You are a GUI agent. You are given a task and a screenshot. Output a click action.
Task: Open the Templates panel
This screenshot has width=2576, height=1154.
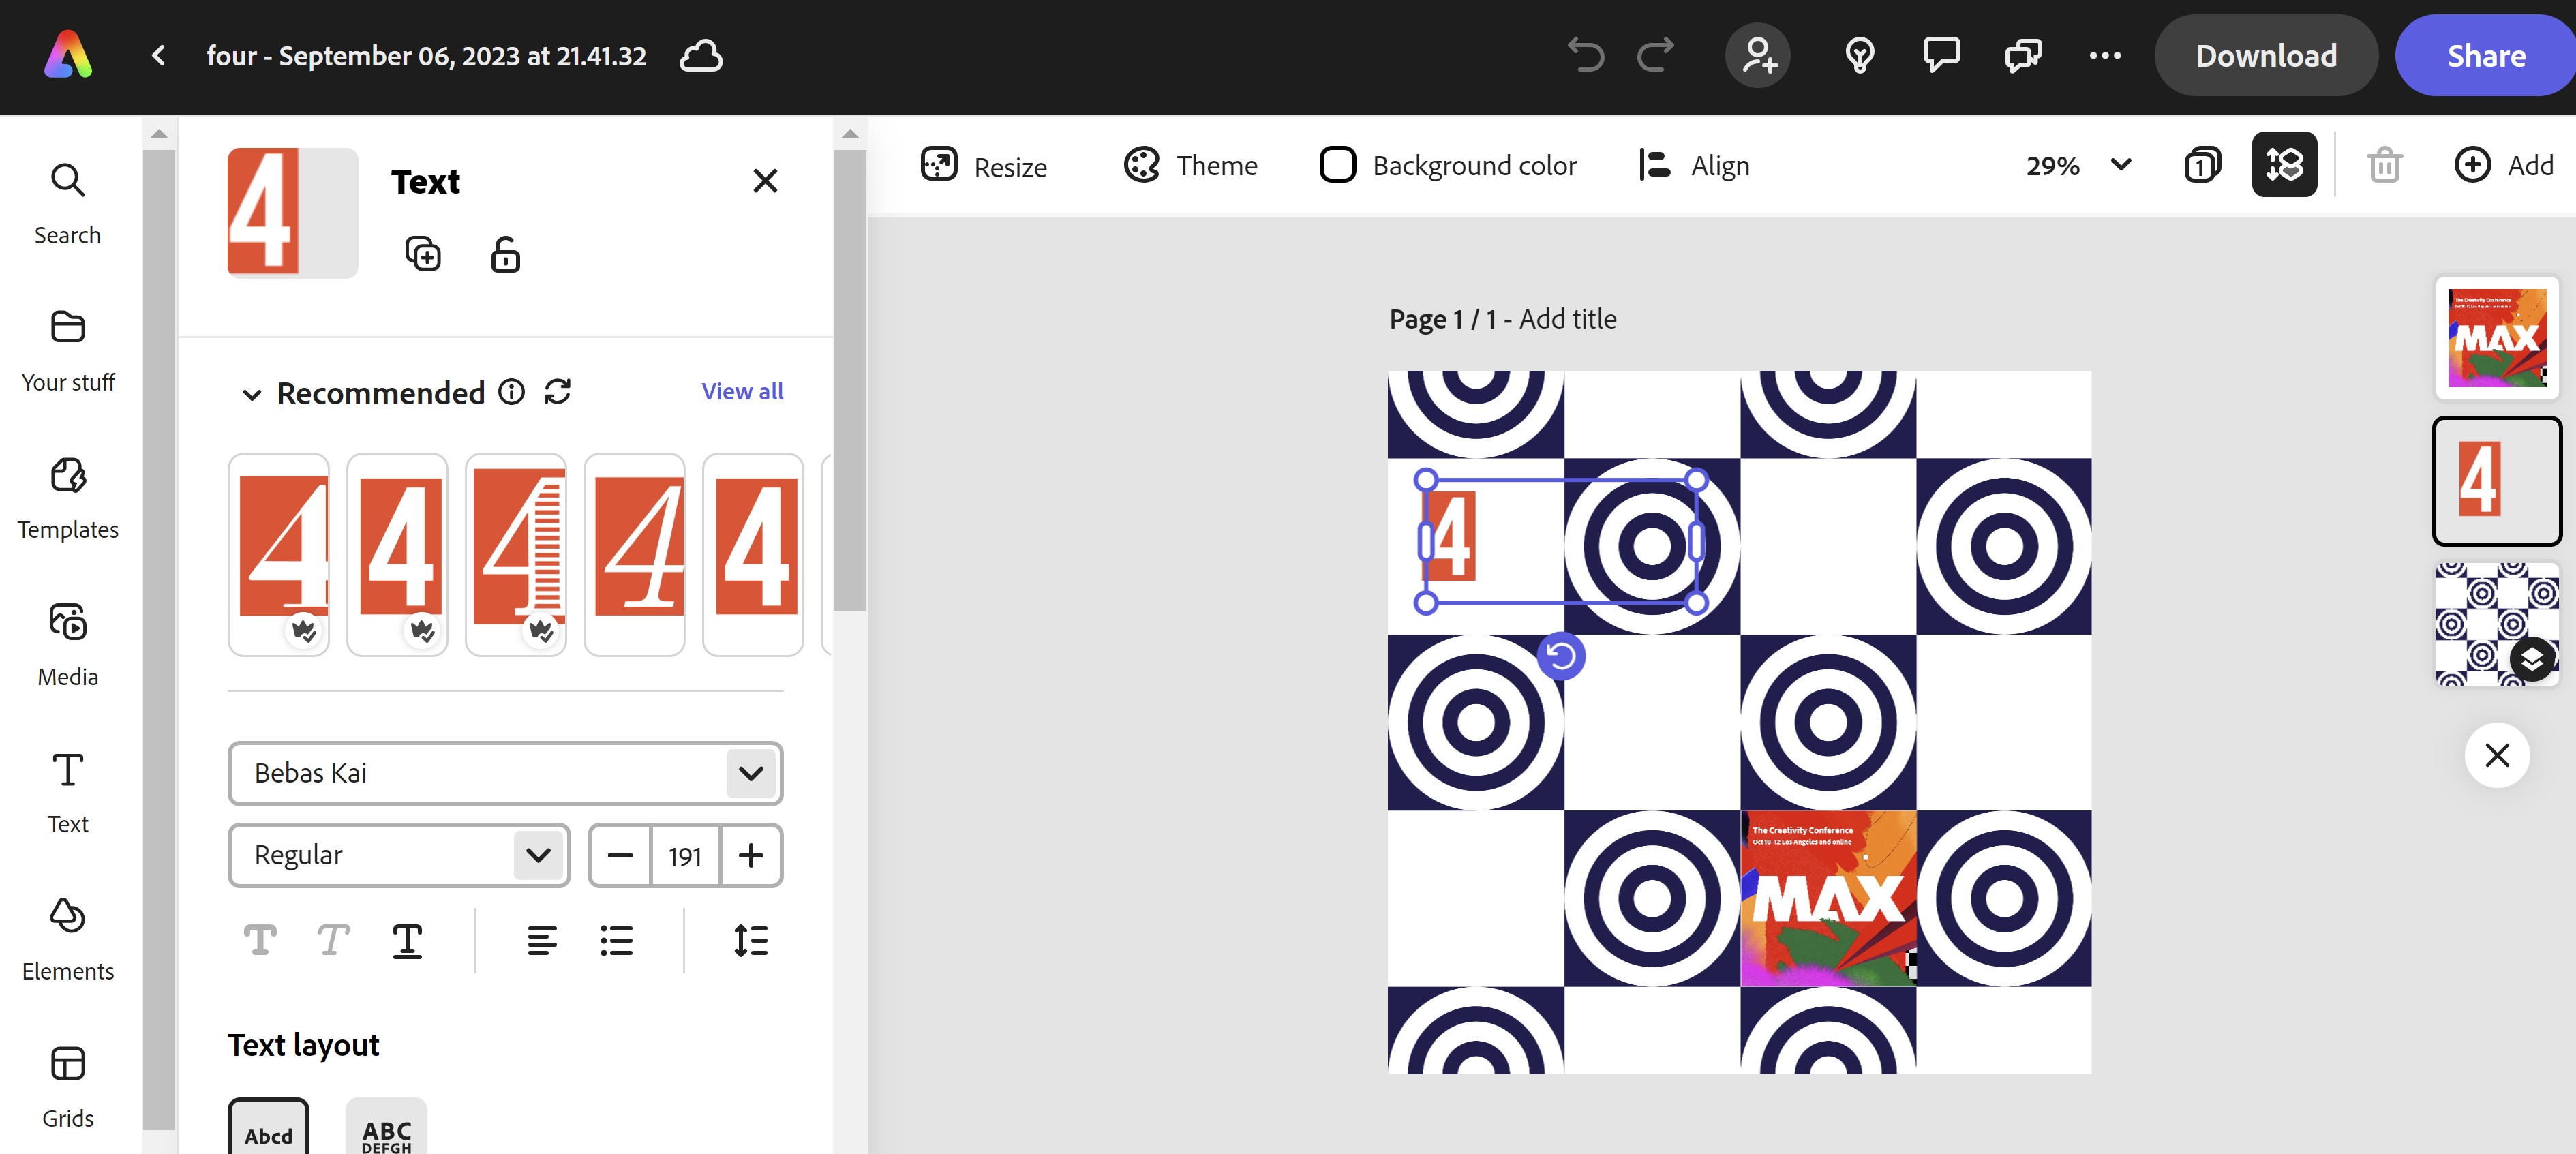coord(68,498)
